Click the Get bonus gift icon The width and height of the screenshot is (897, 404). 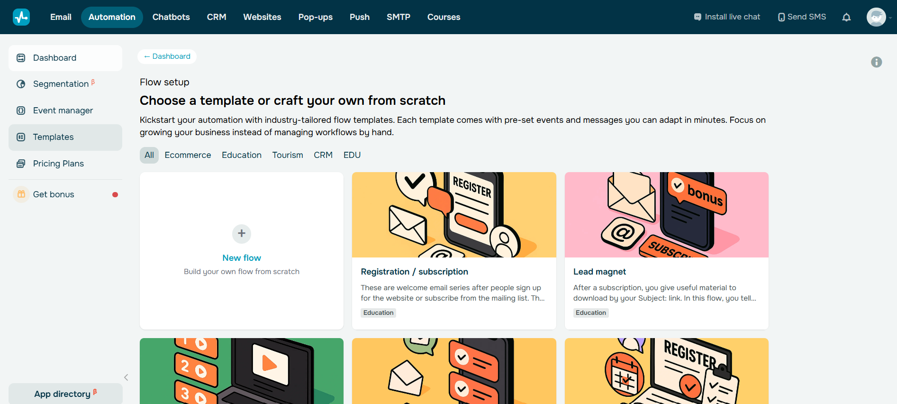[x=21, y=194]
